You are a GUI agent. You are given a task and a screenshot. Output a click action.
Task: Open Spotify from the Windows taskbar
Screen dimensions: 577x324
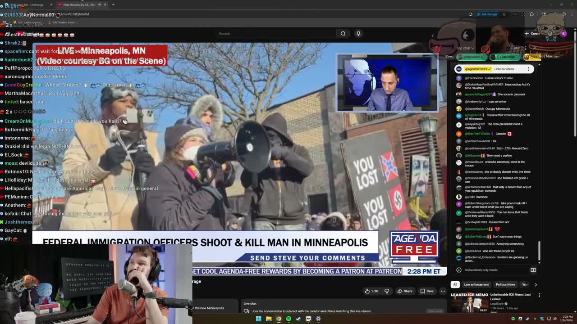coord(288,319)
